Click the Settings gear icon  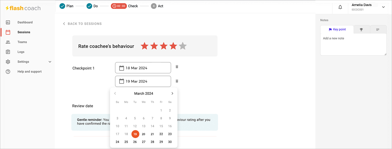(x=8, y=62)
